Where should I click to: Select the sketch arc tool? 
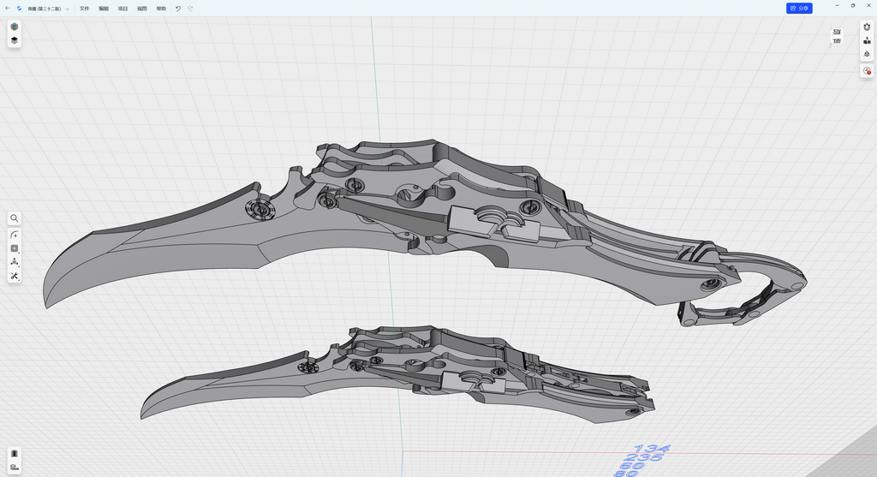click(x=15, y=235)
